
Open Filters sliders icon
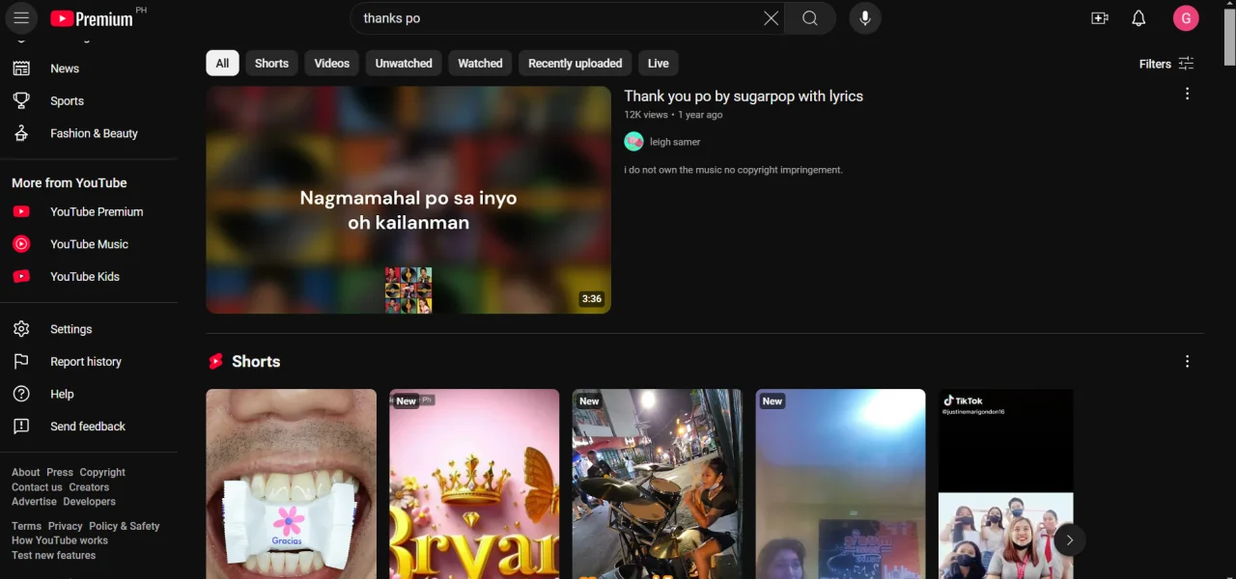1187,64
